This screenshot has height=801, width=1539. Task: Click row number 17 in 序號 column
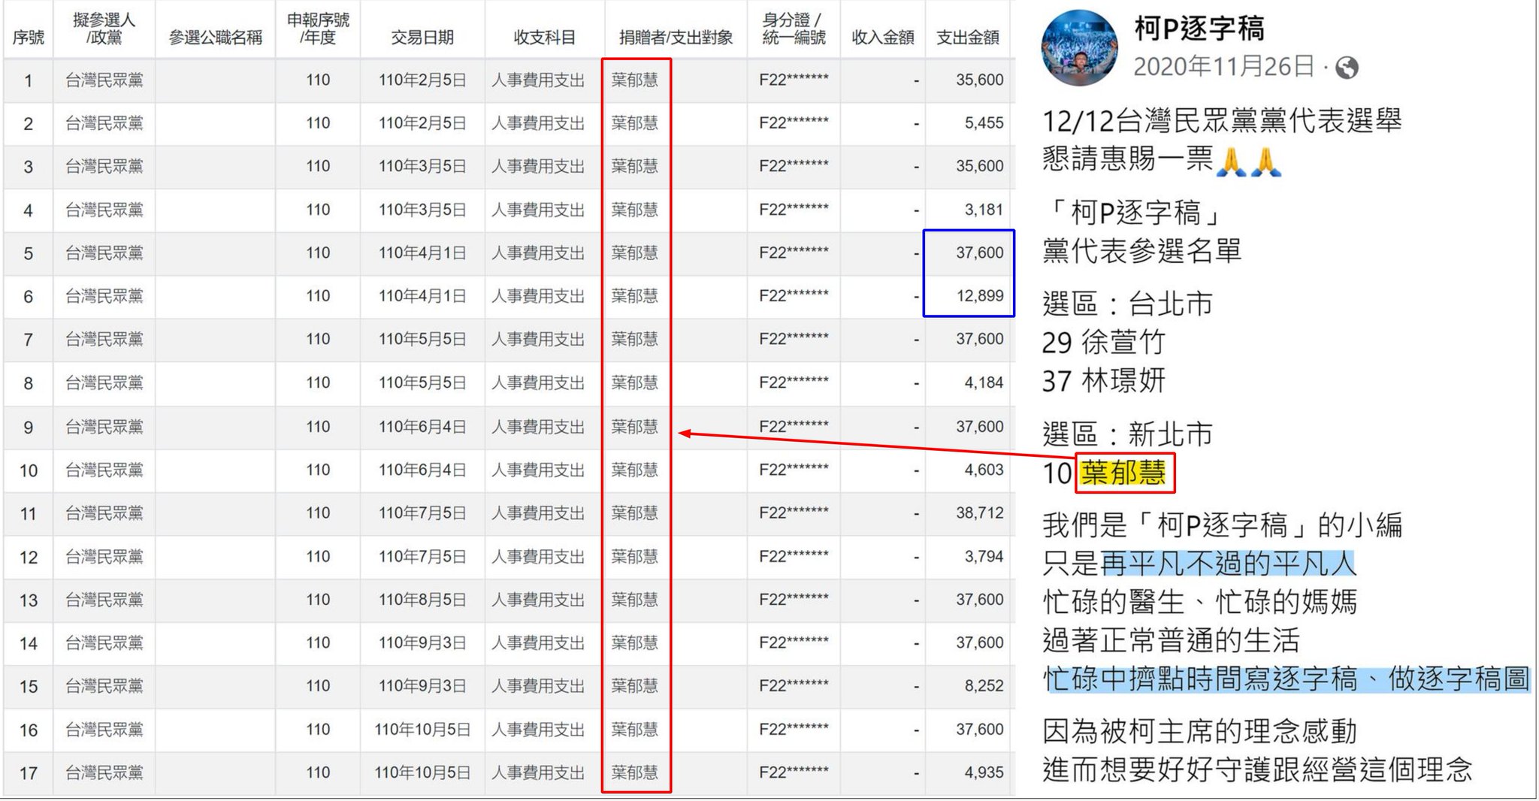click(x=29, y=772)
